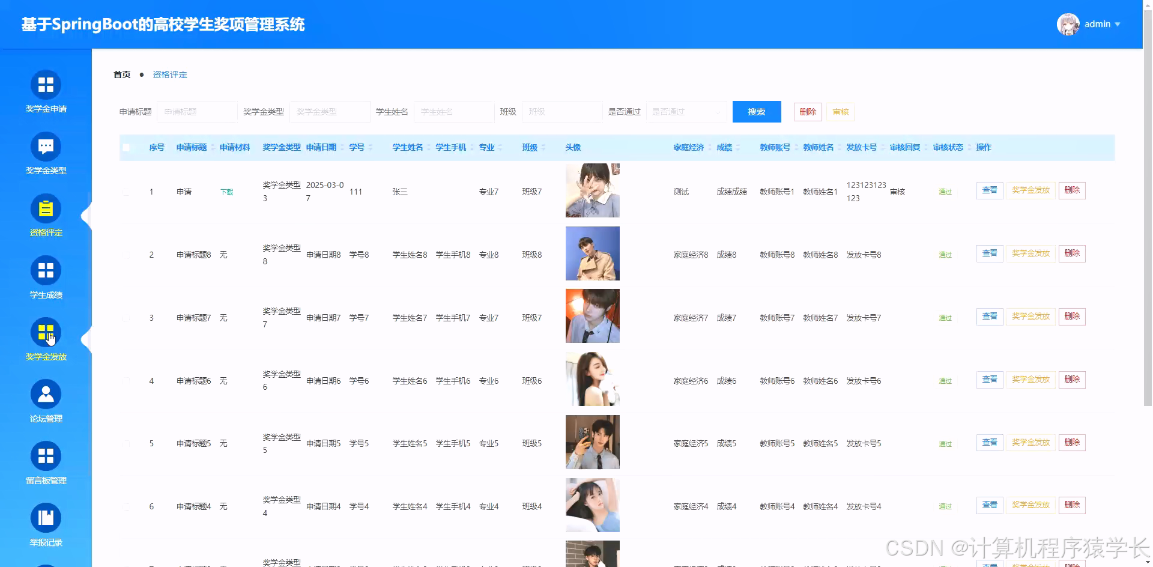Check the row checkbox for 张三

[x=127, y=191]
